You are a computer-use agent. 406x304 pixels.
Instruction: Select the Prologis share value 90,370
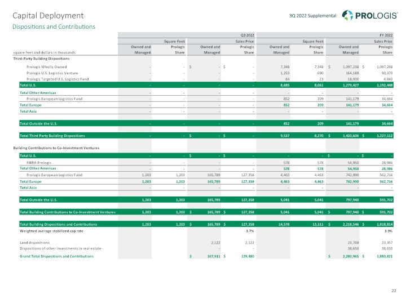(x=387, y=73)
